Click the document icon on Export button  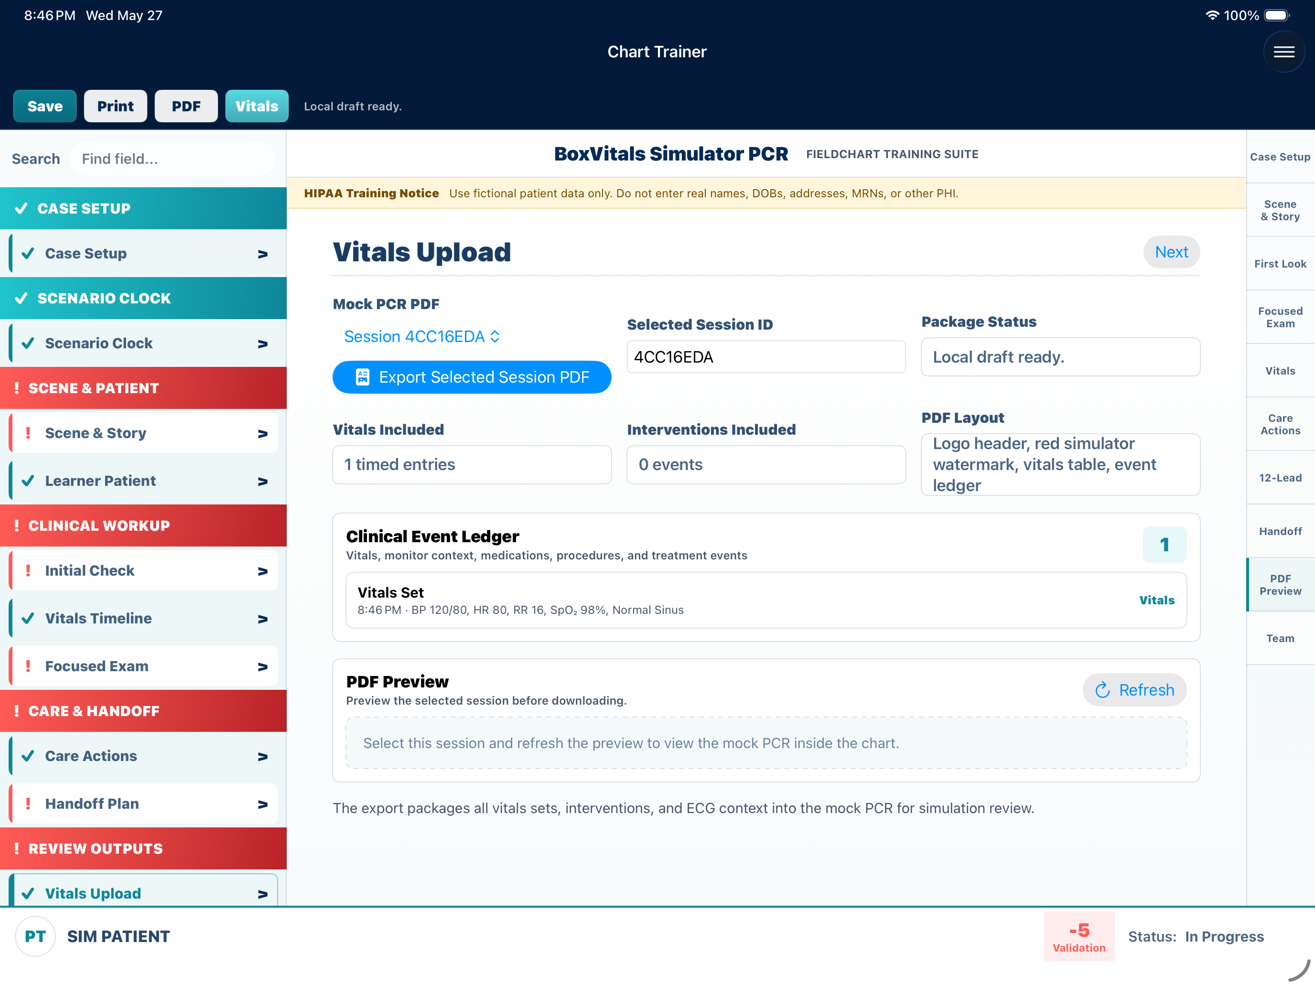click(x=362, y=377)
